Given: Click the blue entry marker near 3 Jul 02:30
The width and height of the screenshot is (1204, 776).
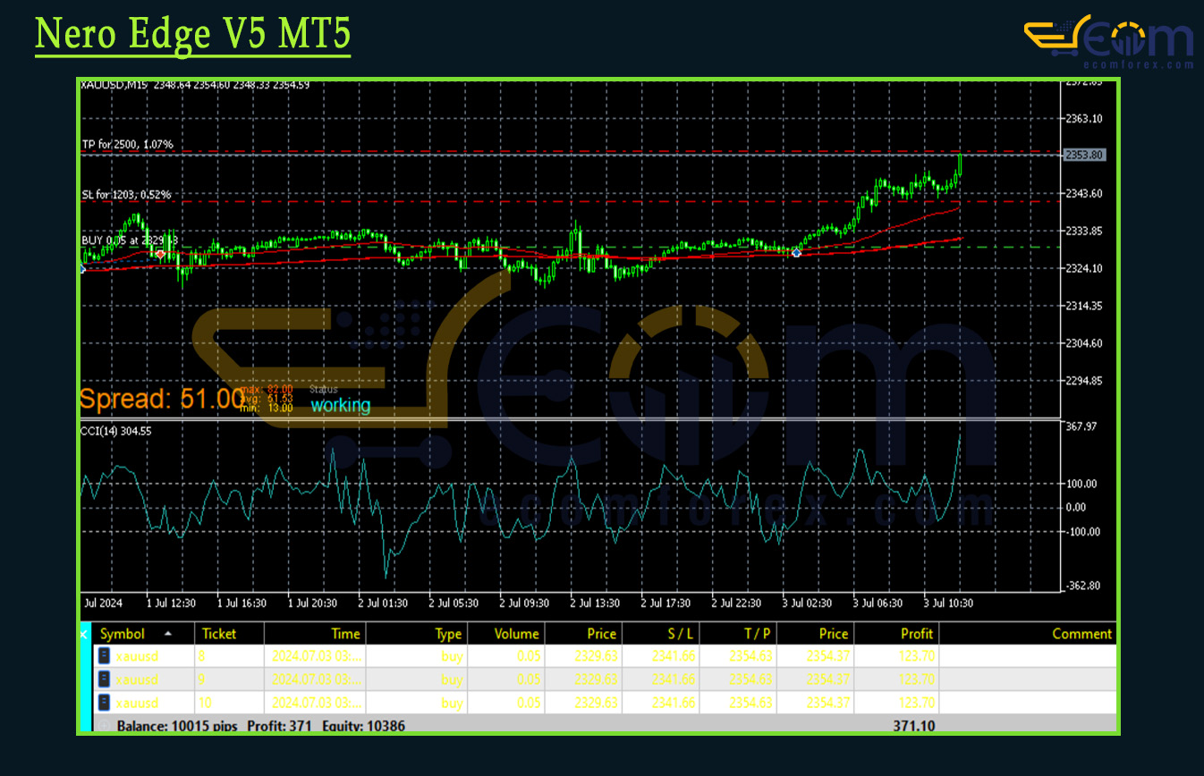Looking at the screenshot, I should pos(796,254).
